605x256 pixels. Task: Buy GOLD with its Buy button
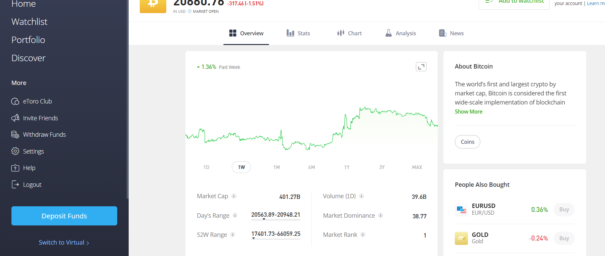564,239
